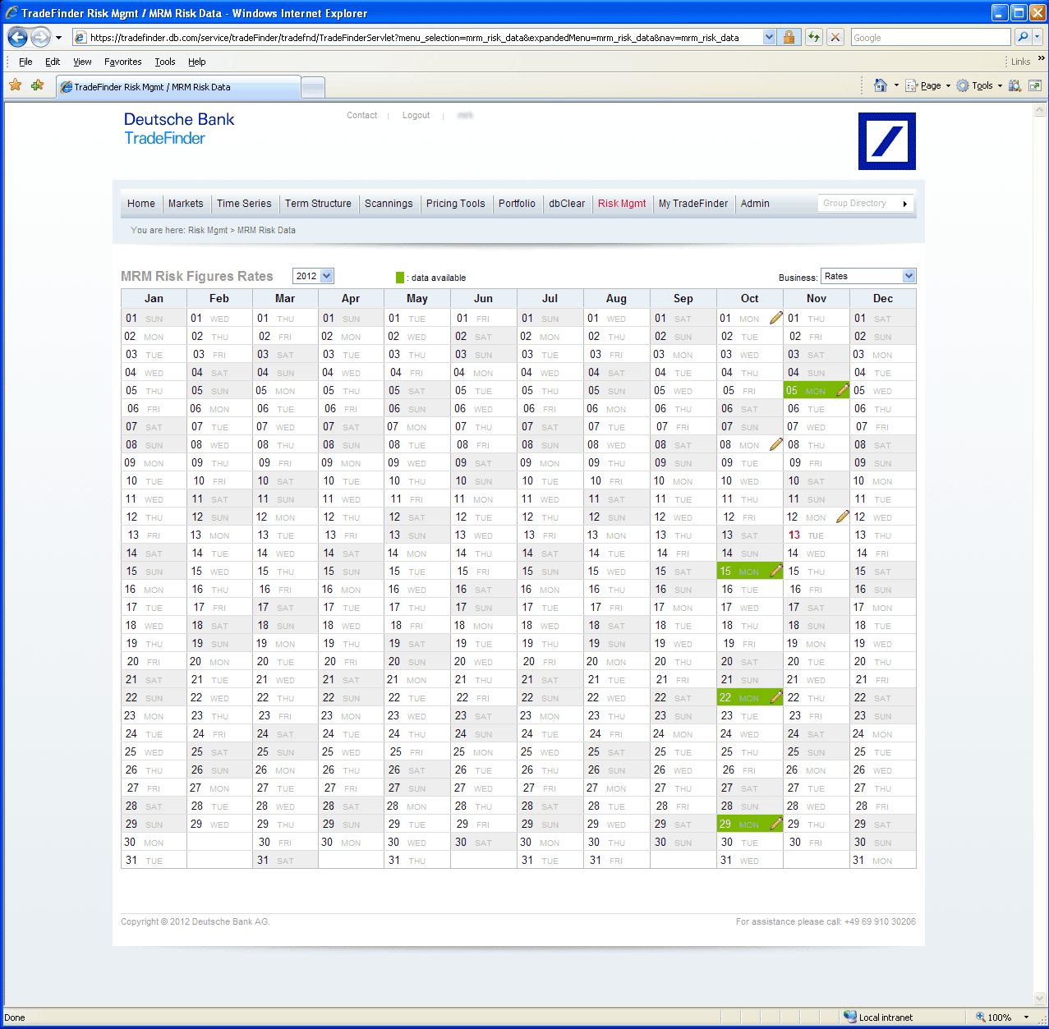Click the pencil icon on Oct 29
This screenshot has height=1029, width=1049.
(x=776, y=824)
